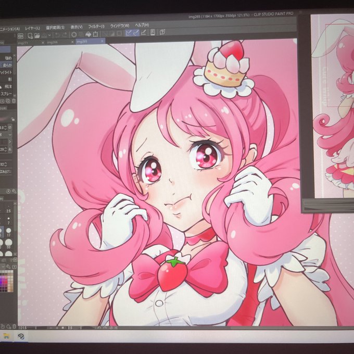Click the Clear circle icon in the command bar
This screenshot has width=354, height=354.
click(74, 34)
